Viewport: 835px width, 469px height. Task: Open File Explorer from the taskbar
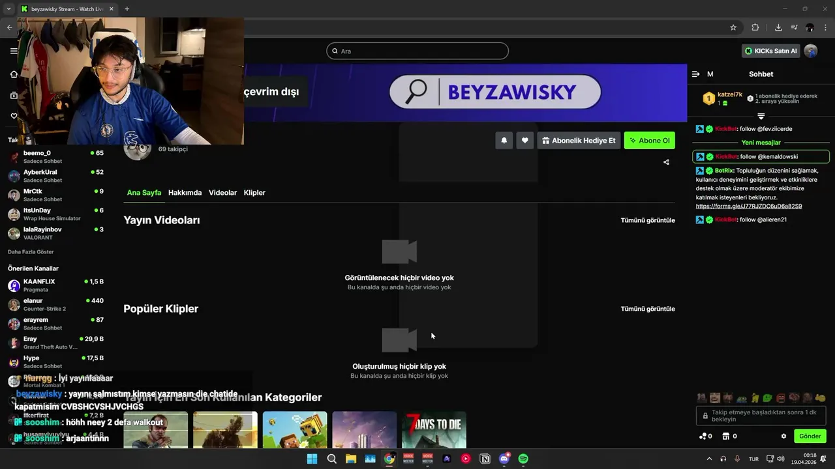[x=351, y=459]
